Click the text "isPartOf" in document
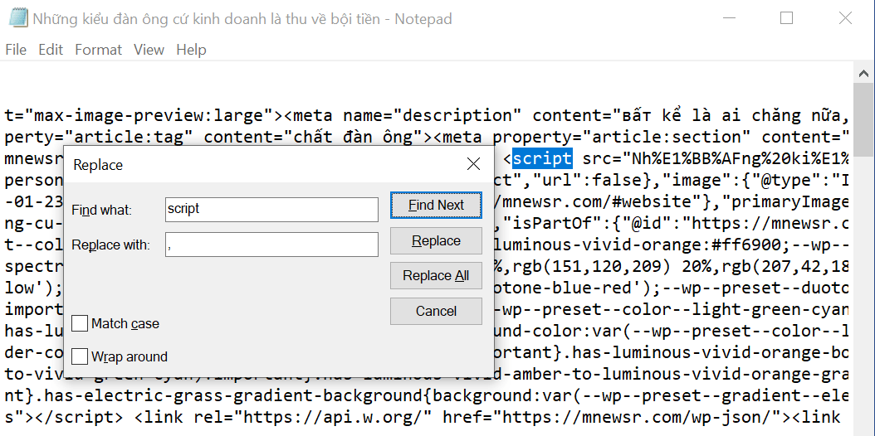875x436 pixels. pos(552,223)
